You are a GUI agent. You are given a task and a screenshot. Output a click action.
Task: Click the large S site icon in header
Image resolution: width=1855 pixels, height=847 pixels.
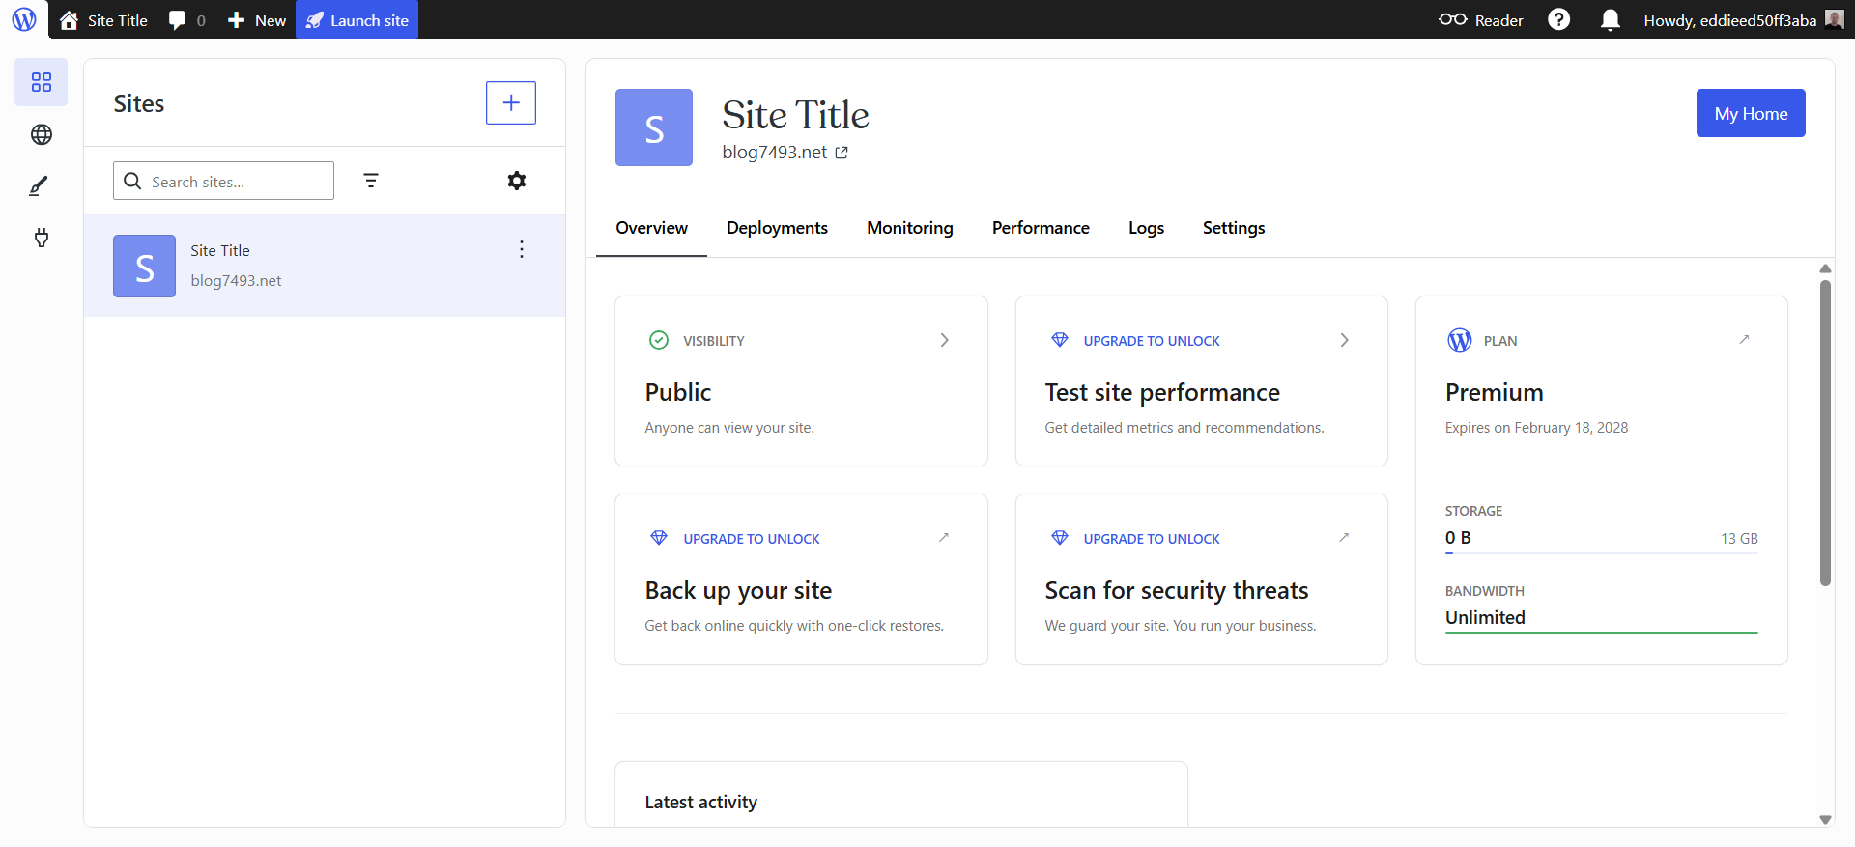654,127
